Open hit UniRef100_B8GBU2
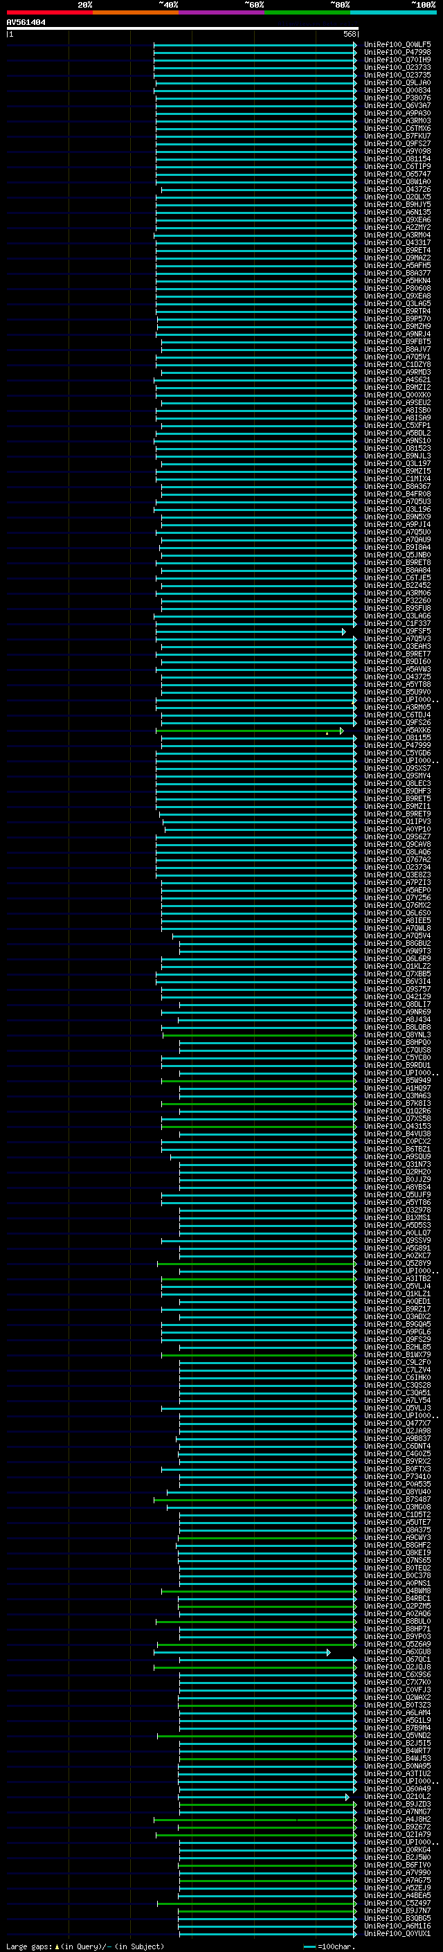The height and width of the screenshot is (1952, 443). pos(397,943)
